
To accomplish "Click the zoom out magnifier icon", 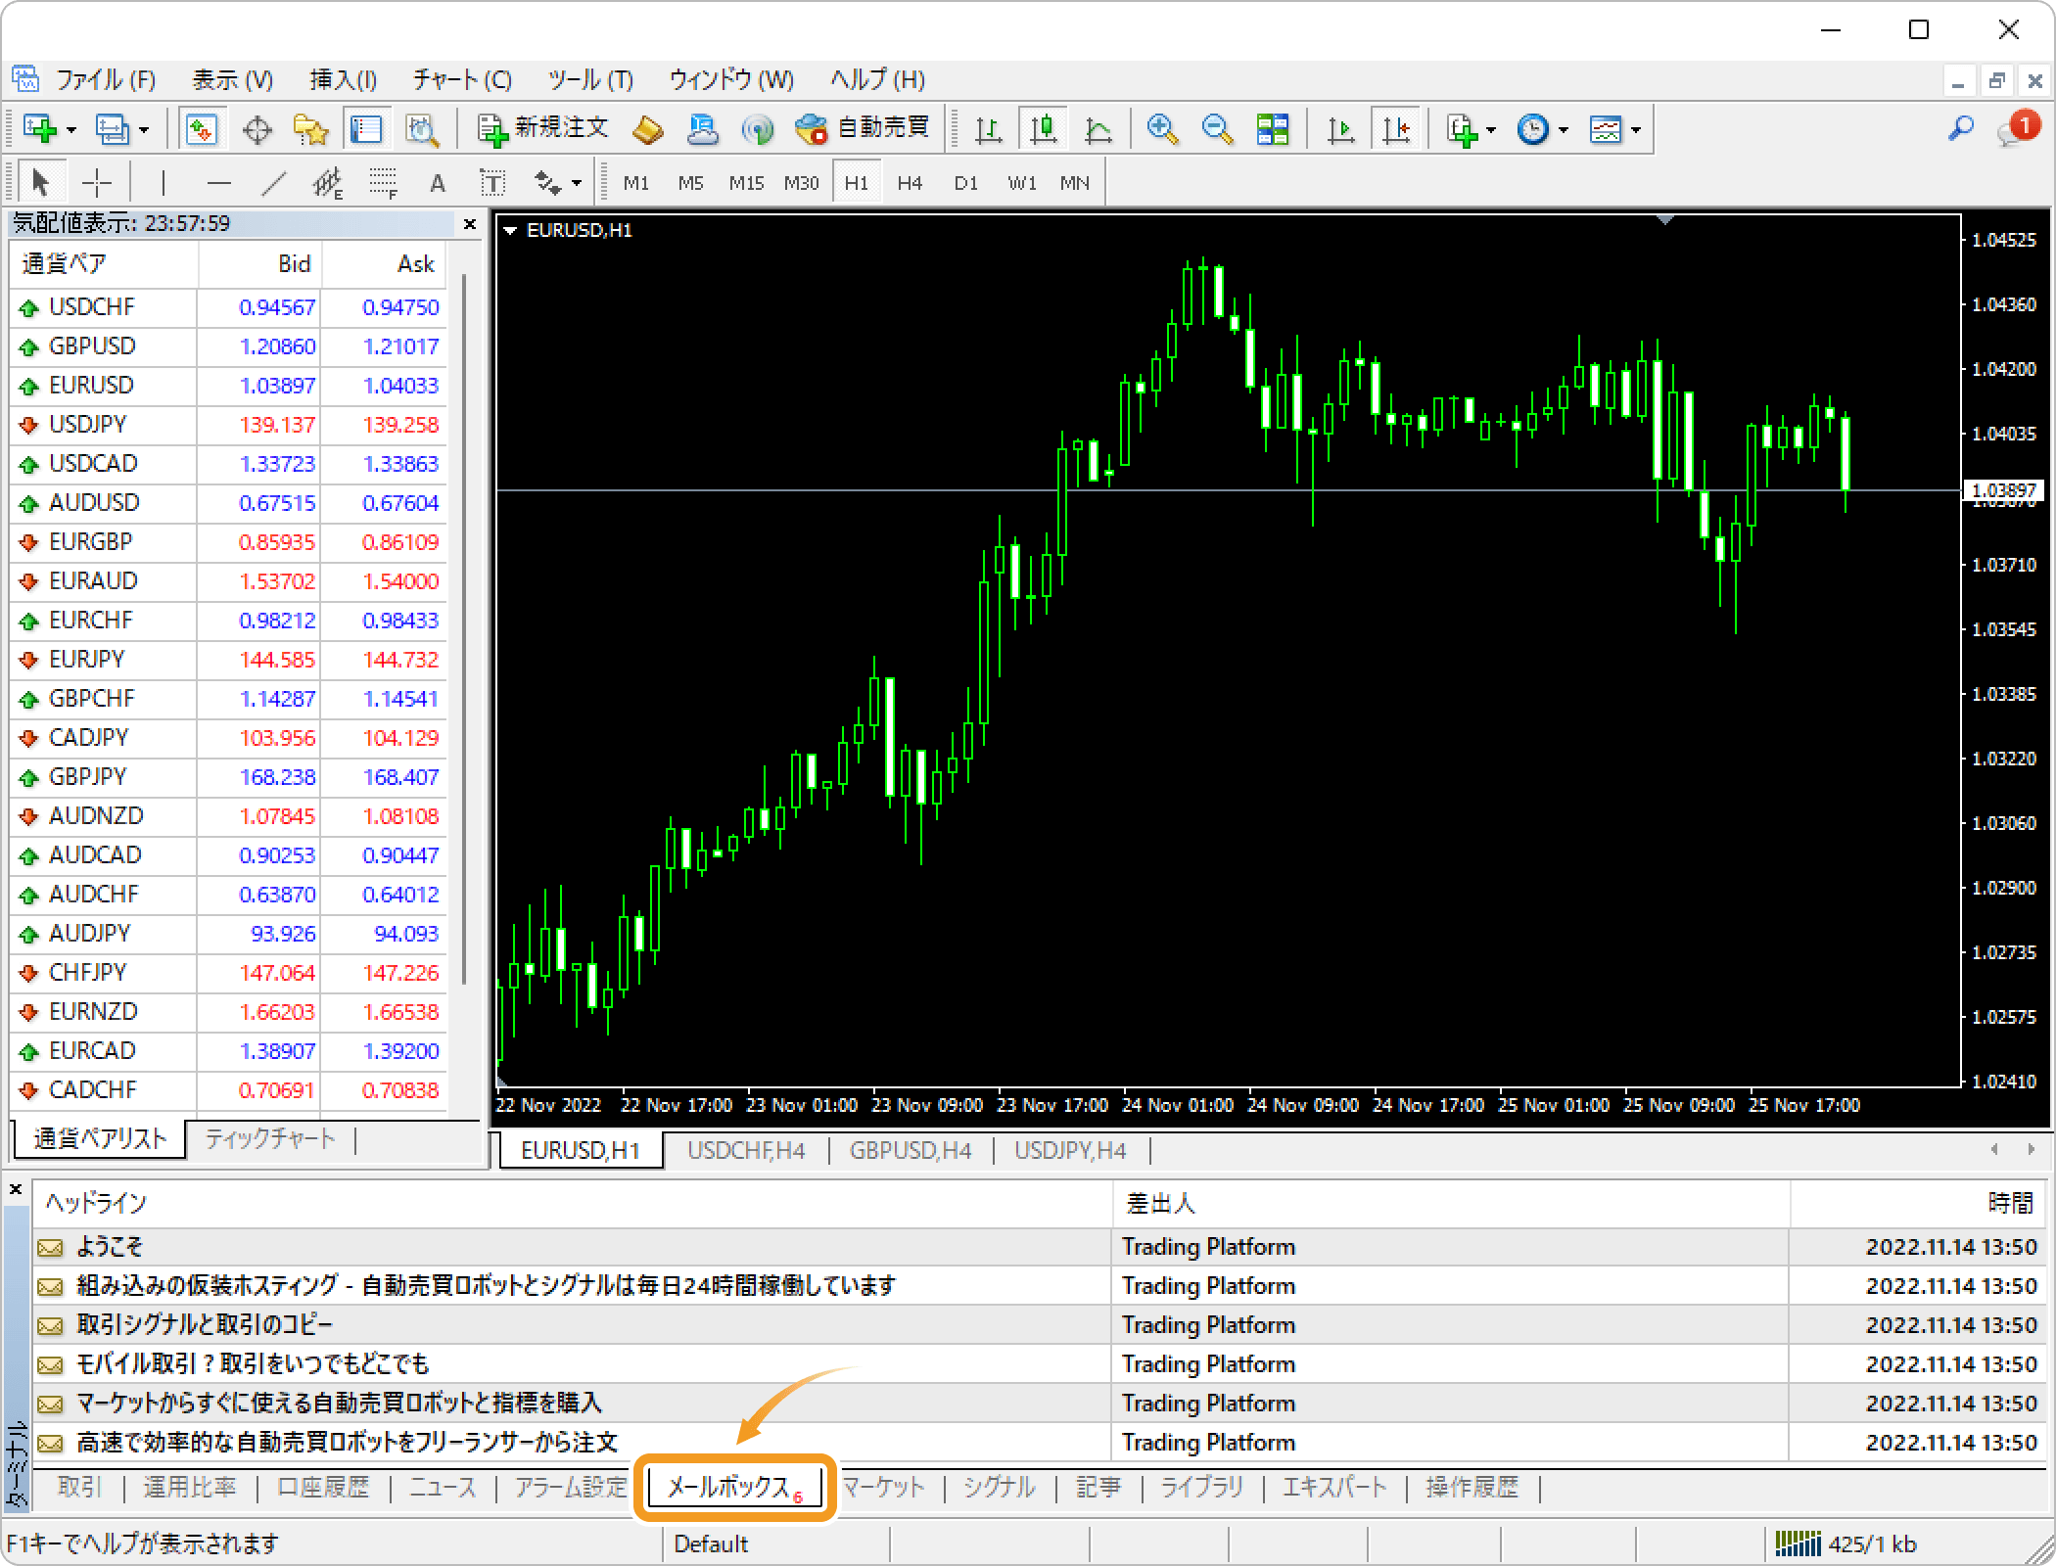I will pyautogui.click(x=1217, y=129).
